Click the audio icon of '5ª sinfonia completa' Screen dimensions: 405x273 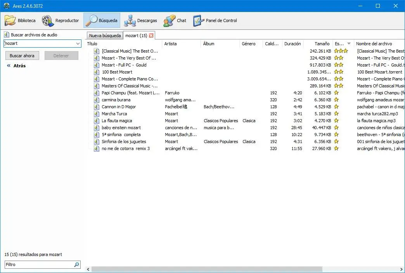coord(97,135)
